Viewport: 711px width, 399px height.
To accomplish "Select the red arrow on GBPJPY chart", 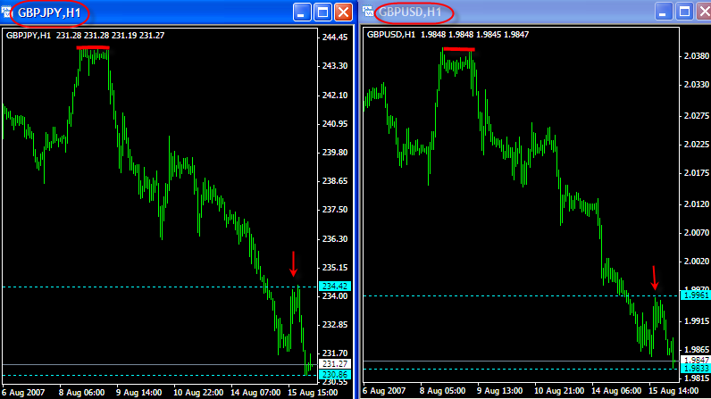I will [x=293, y=263].
